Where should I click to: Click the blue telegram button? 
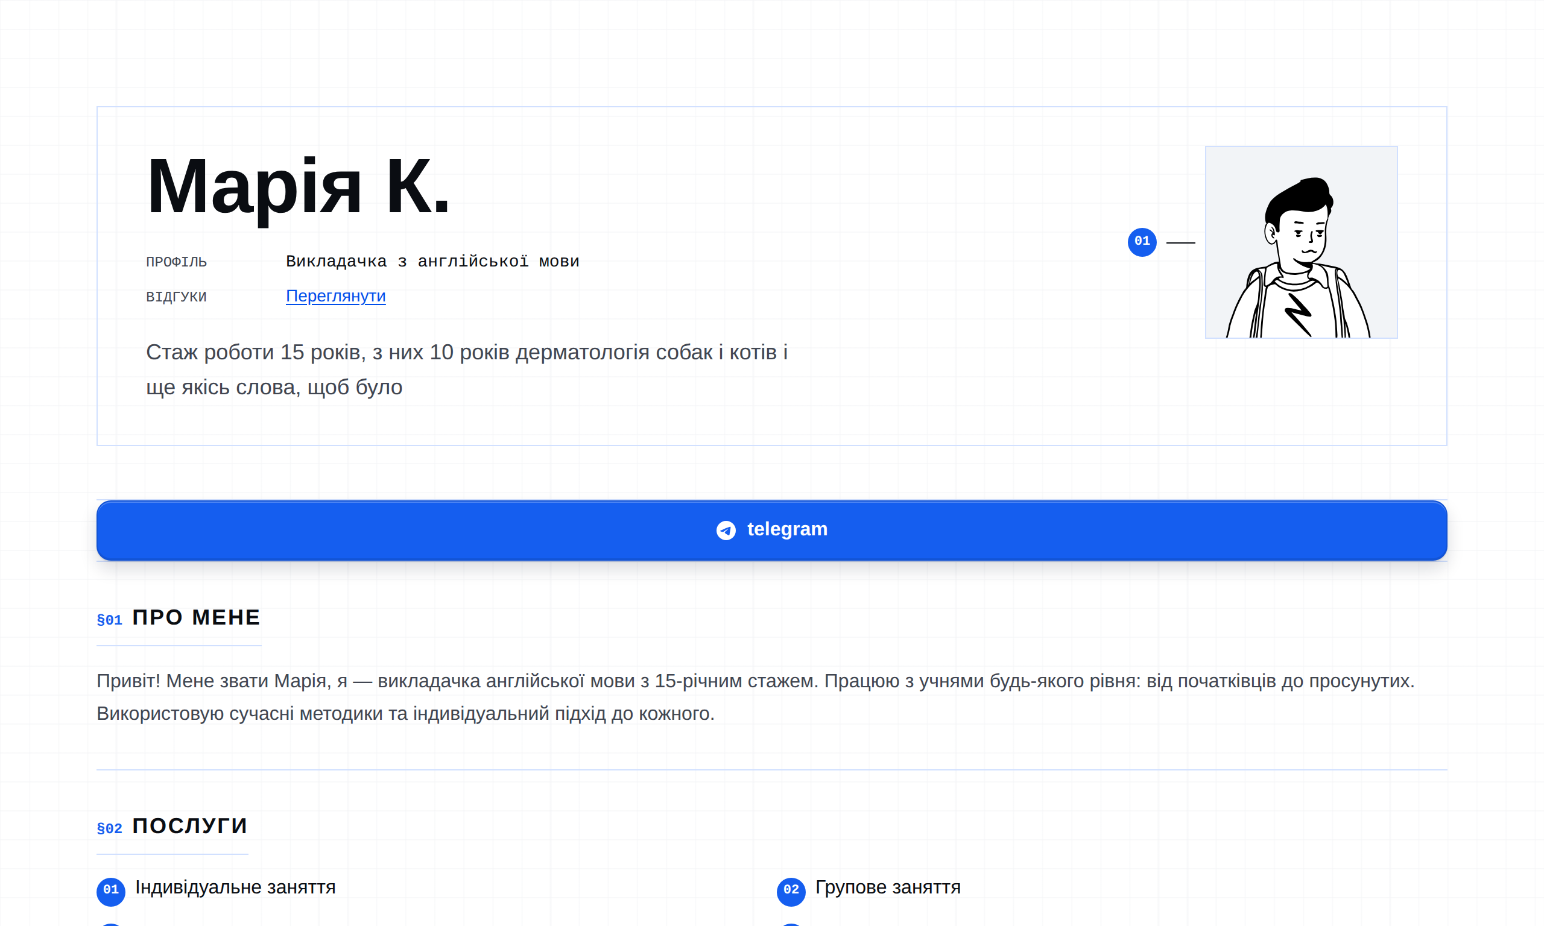click(x=771, y=530)
